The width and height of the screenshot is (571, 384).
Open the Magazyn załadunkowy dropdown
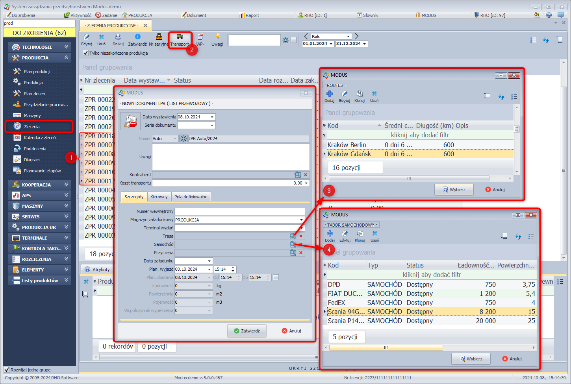(301, 220)
